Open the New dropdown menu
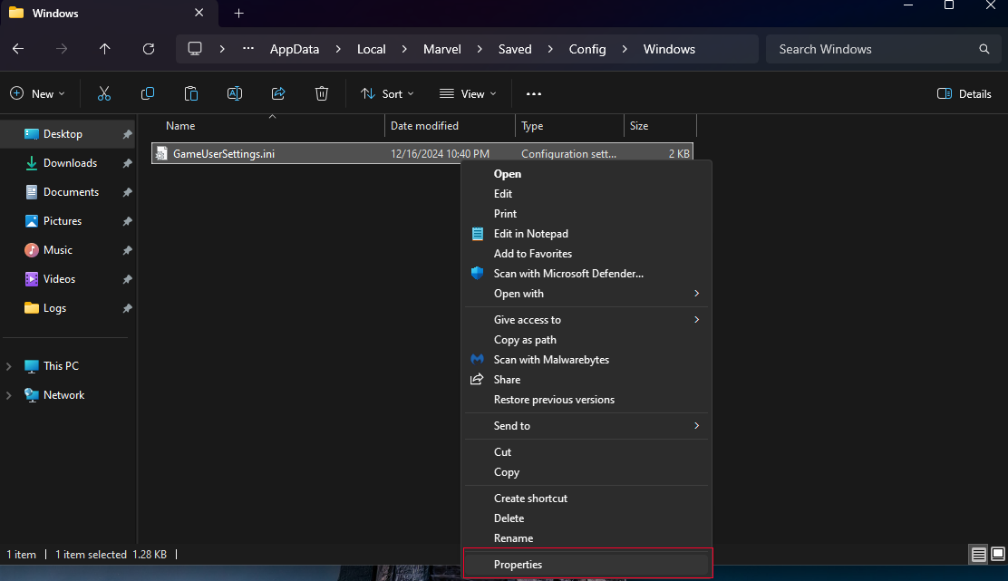 [x=37, y=94]
